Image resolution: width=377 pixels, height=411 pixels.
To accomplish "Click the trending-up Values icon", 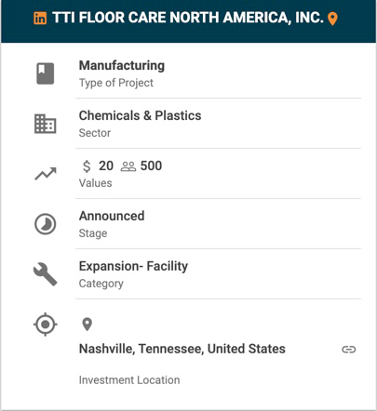I will point(46,174).
